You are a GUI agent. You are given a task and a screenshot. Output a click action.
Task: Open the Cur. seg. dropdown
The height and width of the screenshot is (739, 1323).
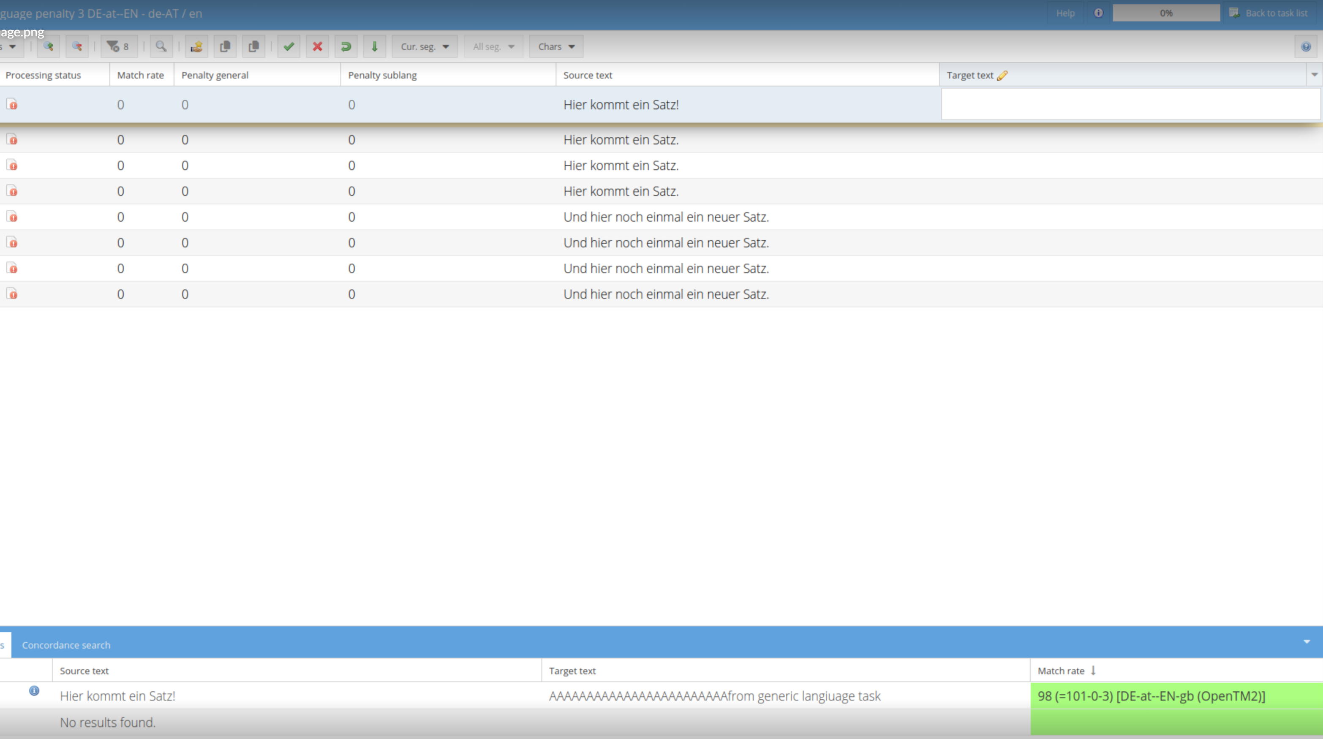pos(424,47)
